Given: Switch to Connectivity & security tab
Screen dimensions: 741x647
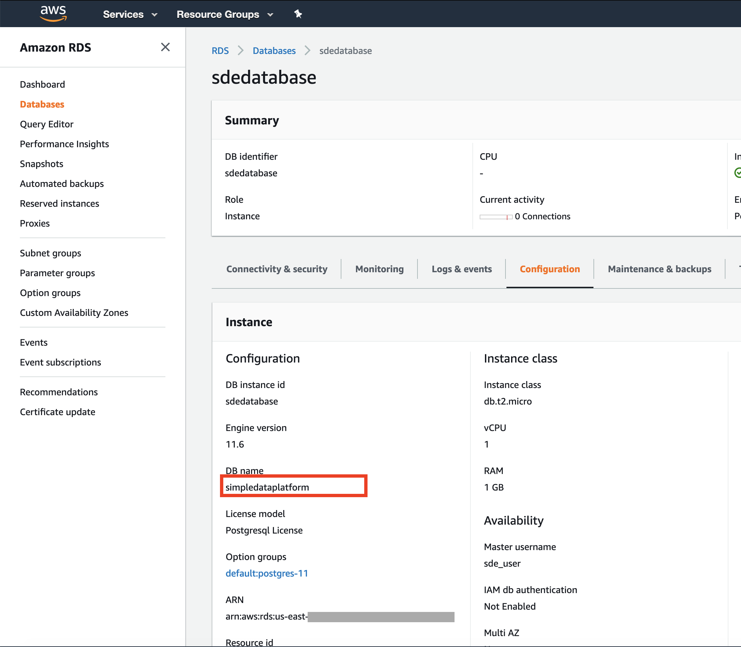Looking at the screenshot, I should (x=277, y=269).
